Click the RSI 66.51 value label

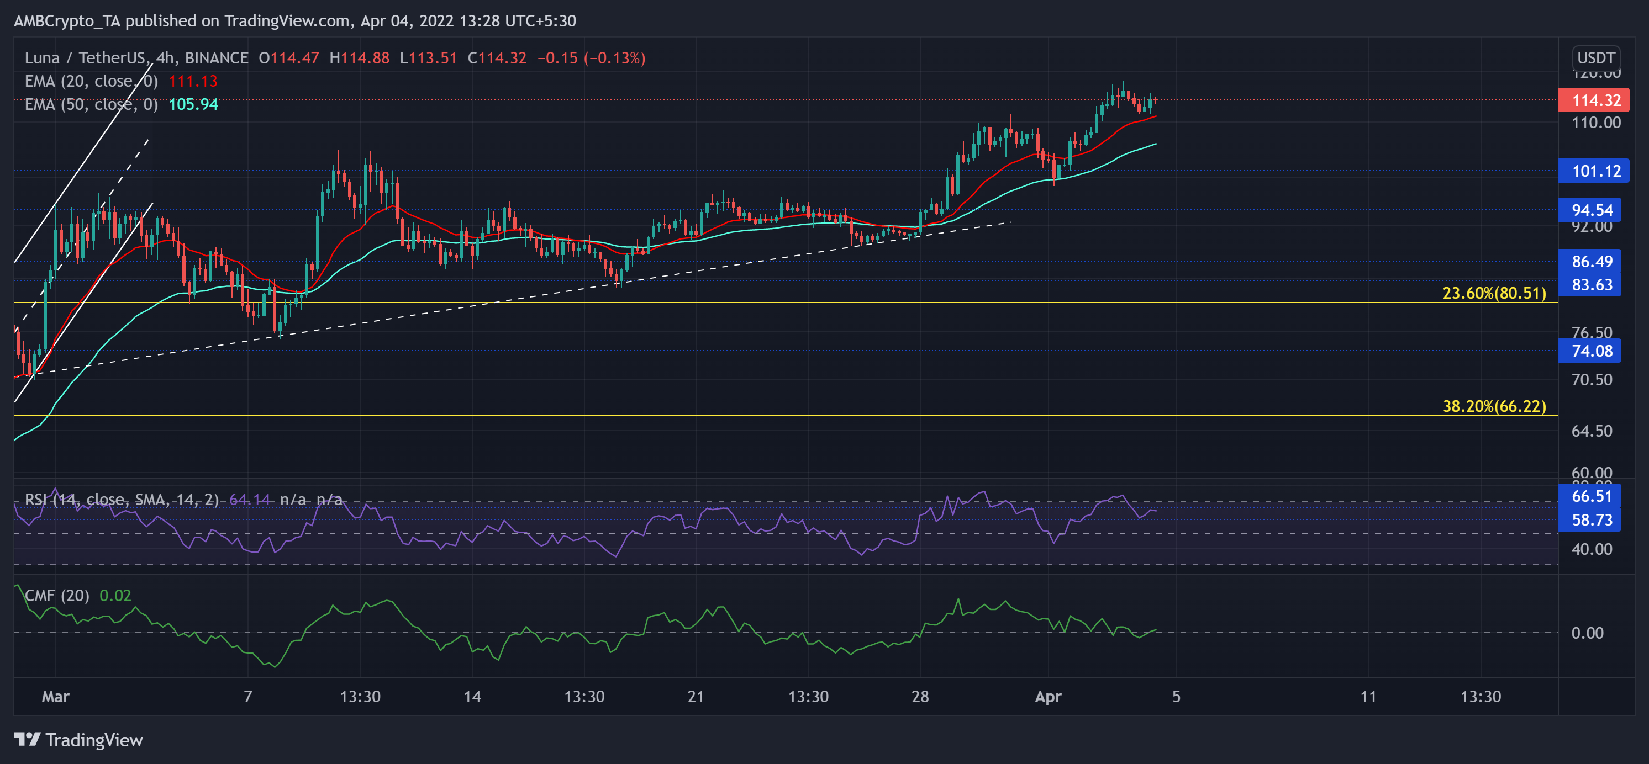pyautogui.click(x=1592, y=496)
